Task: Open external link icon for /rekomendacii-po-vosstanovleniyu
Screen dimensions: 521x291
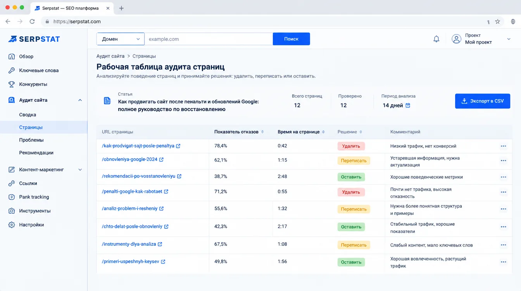Action: click(179, 176)
